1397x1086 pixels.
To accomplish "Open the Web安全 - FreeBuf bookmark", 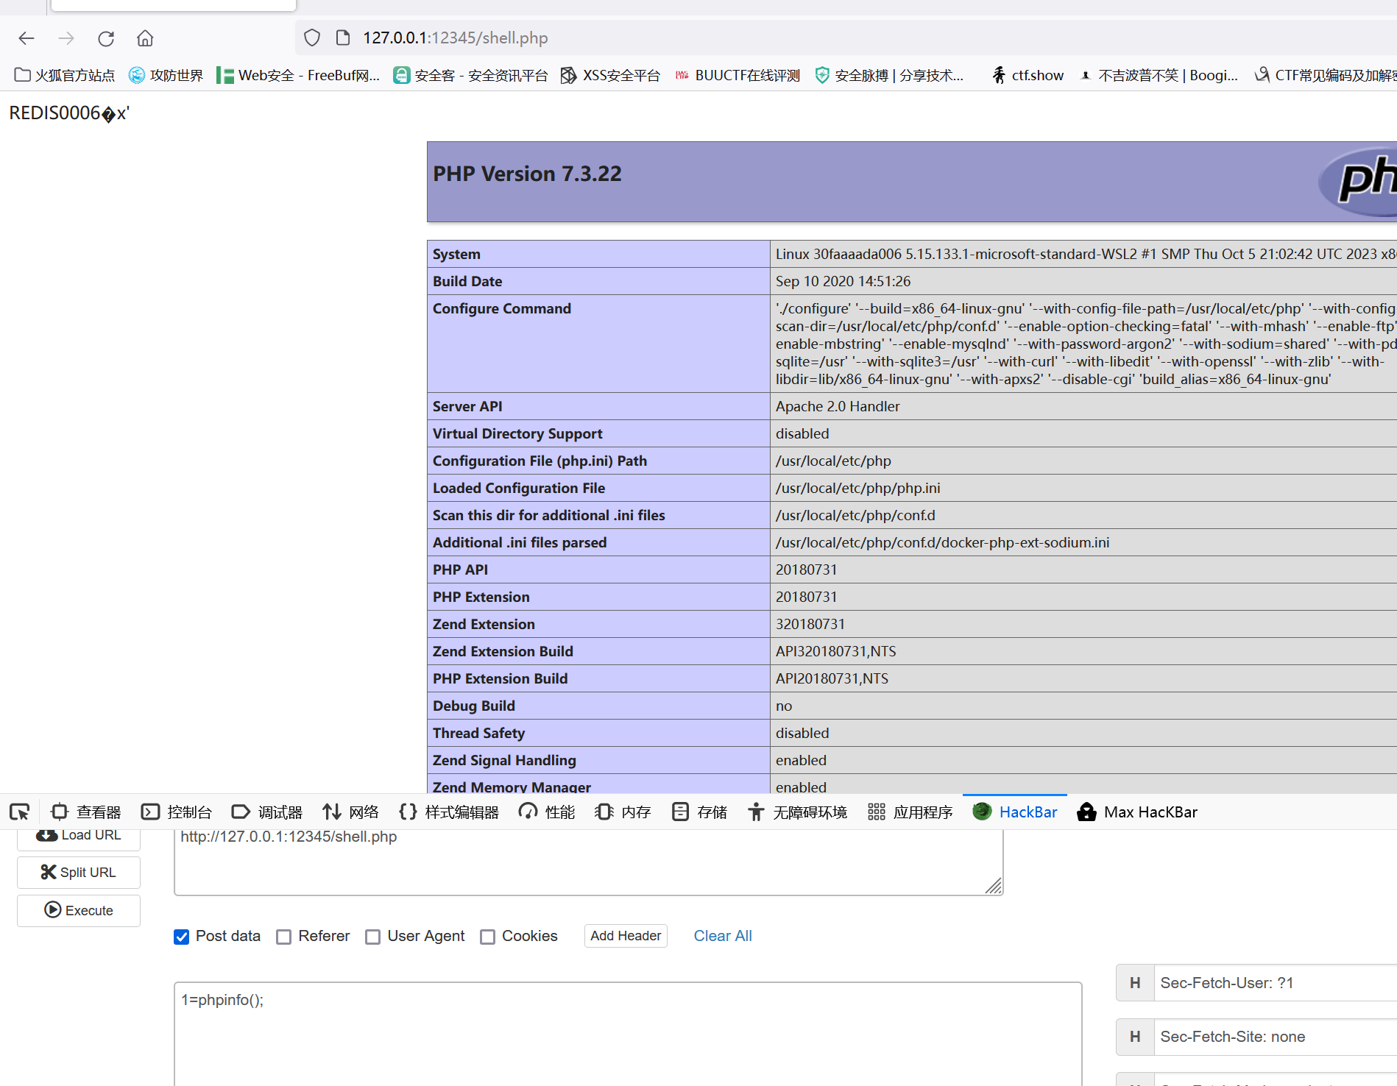I will pos(298,75).
